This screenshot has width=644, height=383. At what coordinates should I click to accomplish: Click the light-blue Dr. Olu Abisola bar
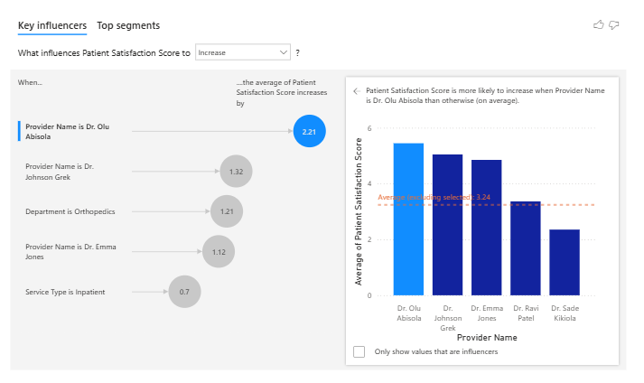pyautogui.click(x=408, y=219)
